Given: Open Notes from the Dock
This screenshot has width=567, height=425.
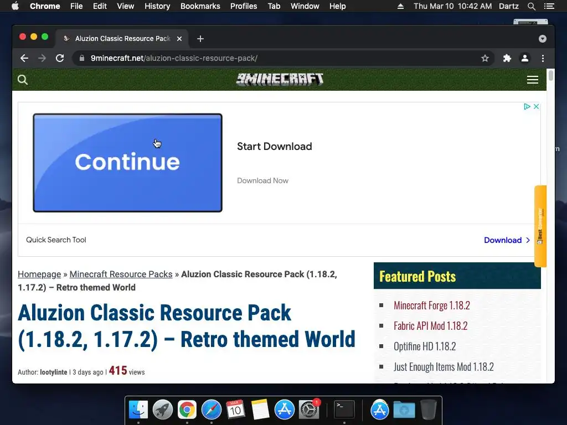Looking at the screenshot, I should pyautogui.click(x=260, y=410).
